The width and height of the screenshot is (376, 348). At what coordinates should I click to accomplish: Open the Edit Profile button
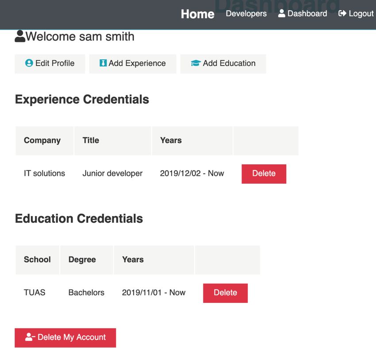(50, 64)
